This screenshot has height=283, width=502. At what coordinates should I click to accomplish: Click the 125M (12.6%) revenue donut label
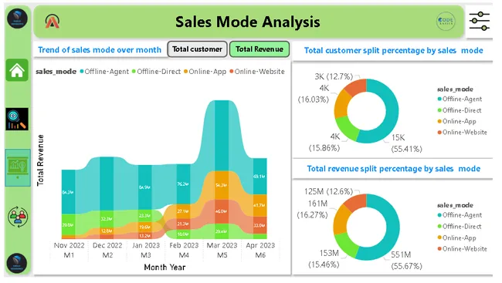(328, 191)
